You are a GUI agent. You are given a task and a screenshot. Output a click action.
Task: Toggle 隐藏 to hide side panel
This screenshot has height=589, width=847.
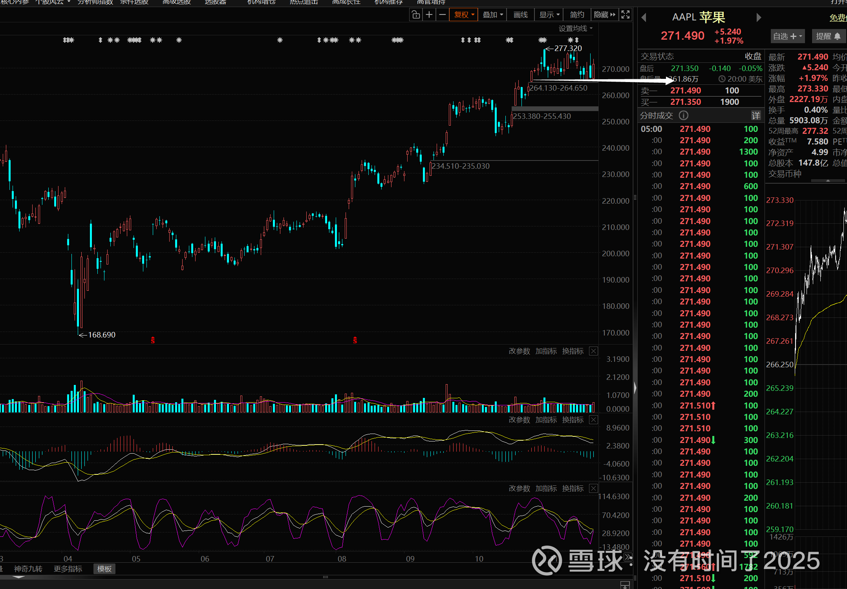(605, 15)
